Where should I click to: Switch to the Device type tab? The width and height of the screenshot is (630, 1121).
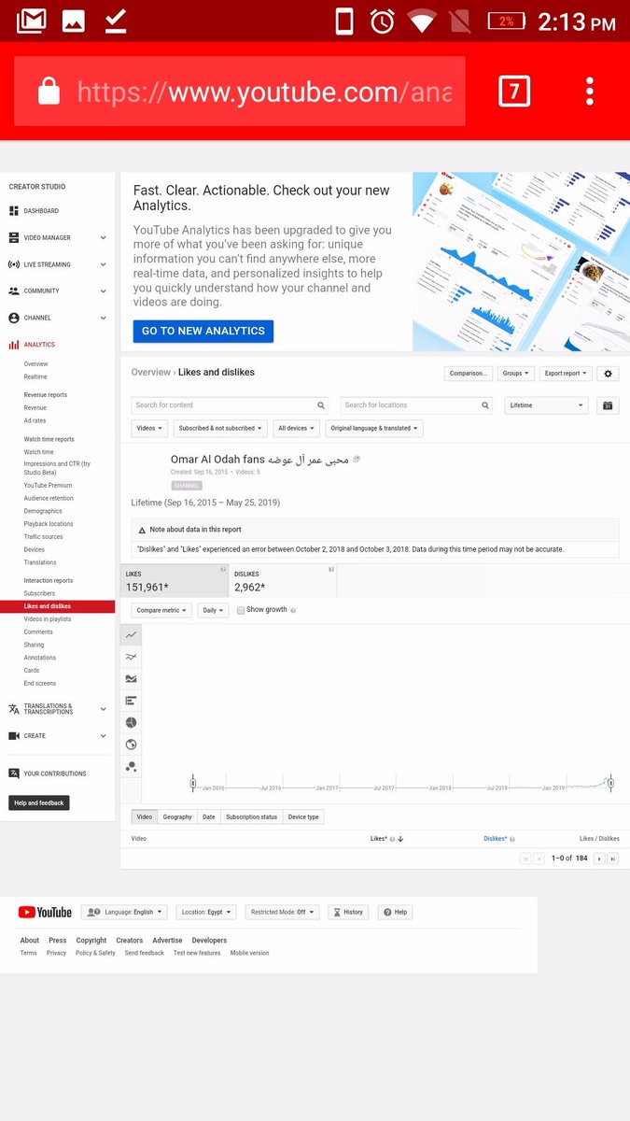[303, 816]
